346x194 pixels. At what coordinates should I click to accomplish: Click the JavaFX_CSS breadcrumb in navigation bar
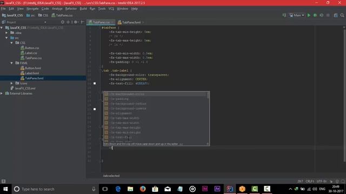(12, 15)
